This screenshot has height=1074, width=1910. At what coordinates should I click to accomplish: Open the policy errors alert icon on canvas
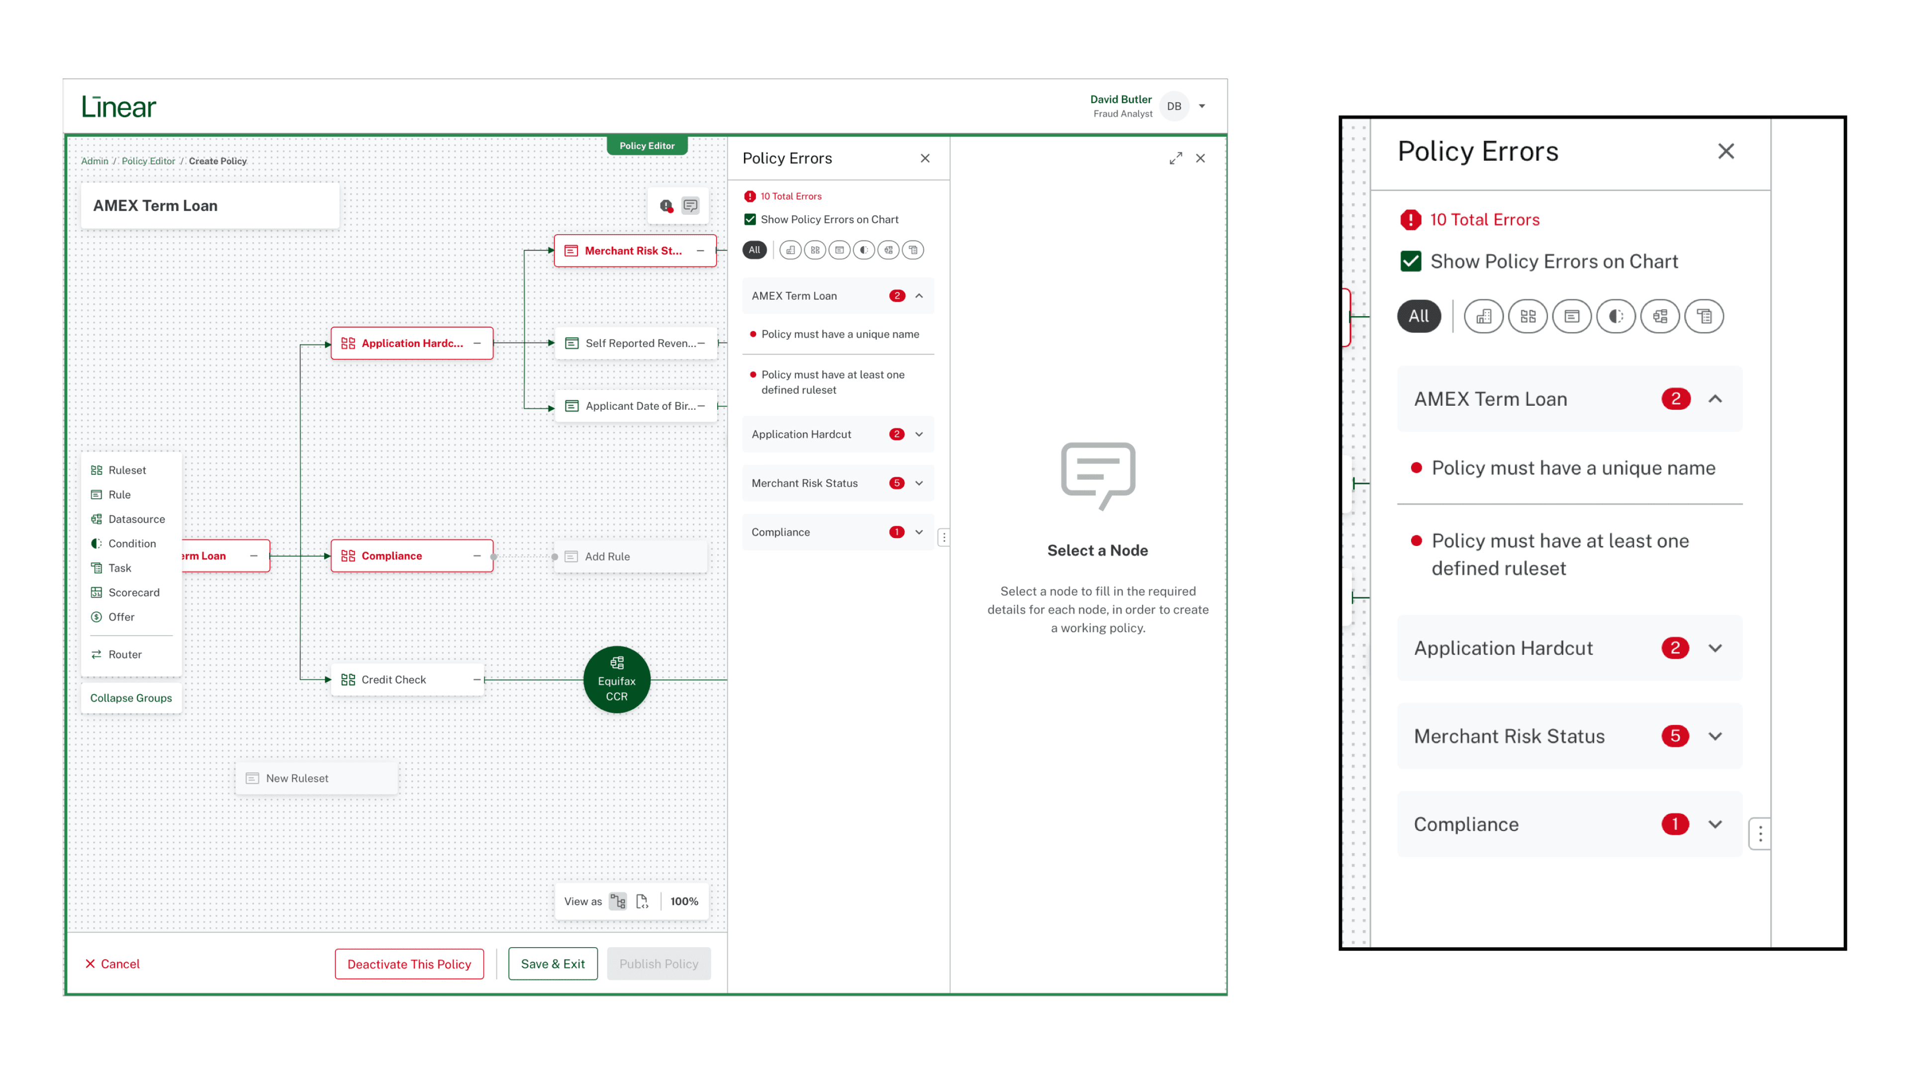coord(666,206)
